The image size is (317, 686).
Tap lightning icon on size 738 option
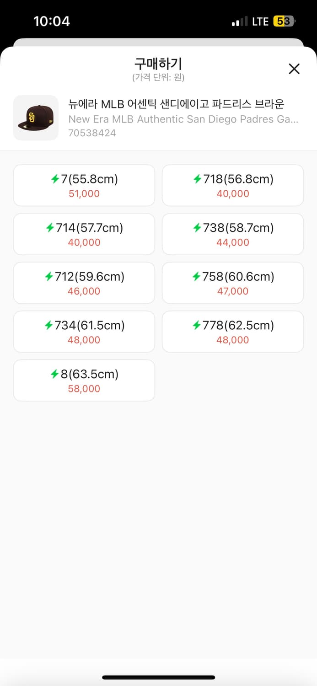tap(198, 228)
